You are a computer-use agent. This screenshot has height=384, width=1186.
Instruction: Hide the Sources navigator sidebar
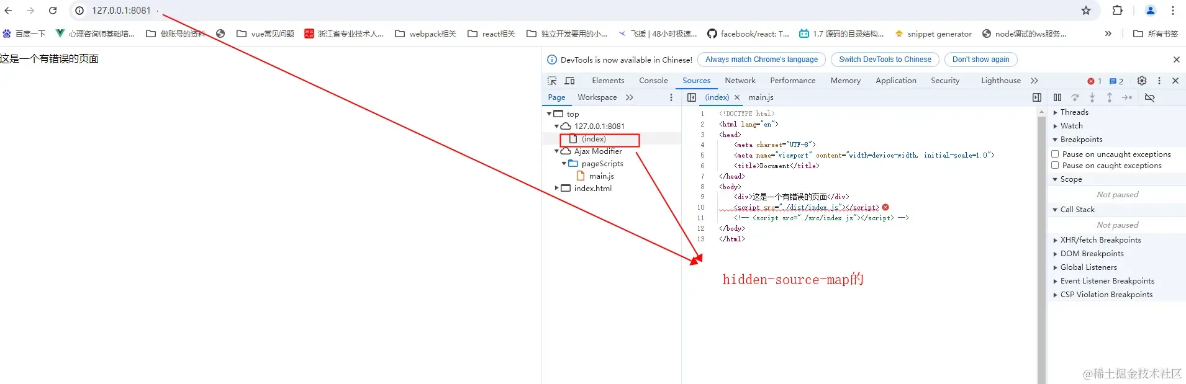pyautogui.click(x=692, y=97)
